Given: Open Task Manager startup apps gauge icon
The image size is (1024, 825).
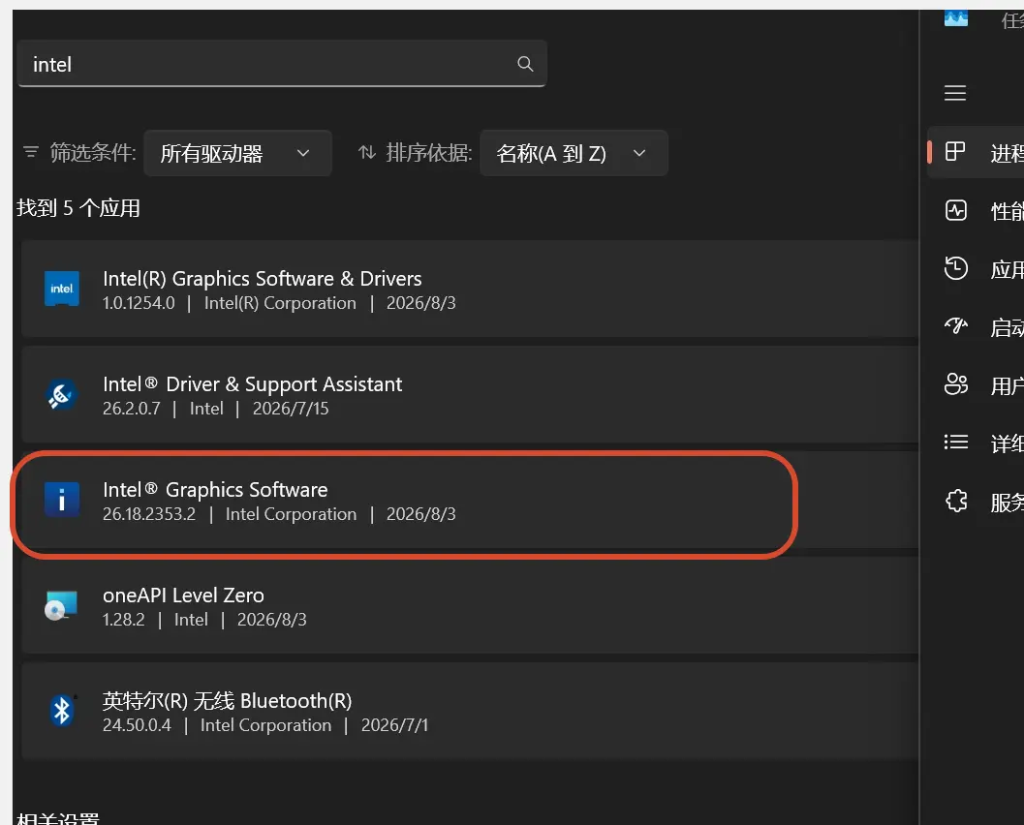Looking at the screenshot, I should coord(956,325).
